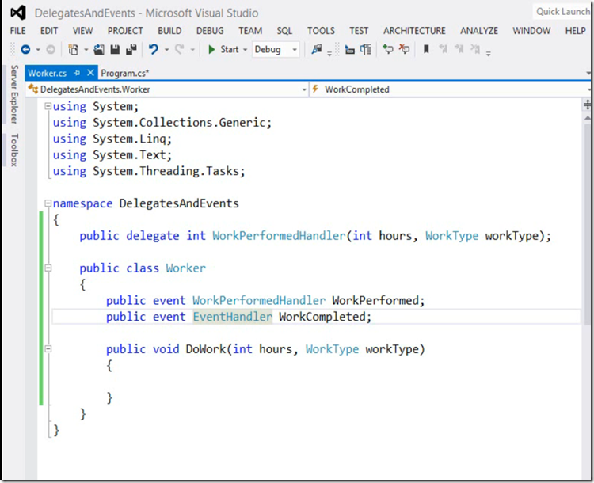The width and height of the screenshot is (594, 483).
Task: Open the ANALYZE menu
Action: coord(479,31)
